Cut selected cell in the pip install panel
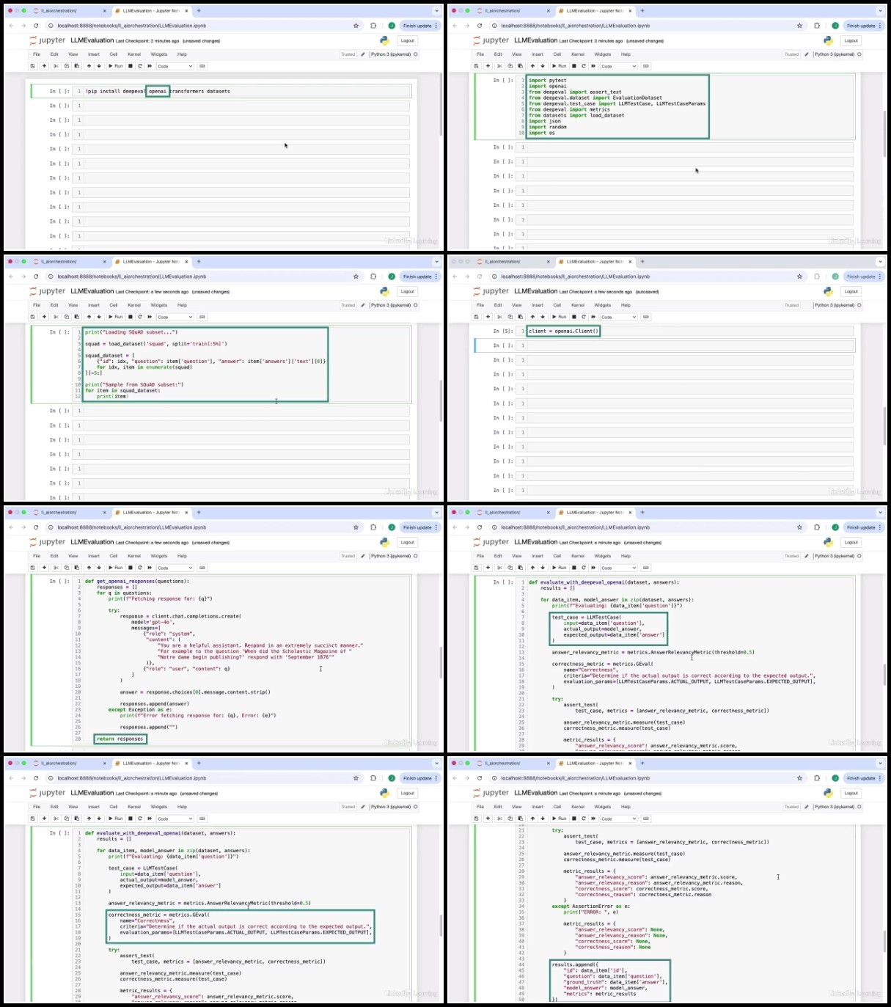The width and height of the screenshot is (891, 1007). pyautogui.click(x=56, y=66)
